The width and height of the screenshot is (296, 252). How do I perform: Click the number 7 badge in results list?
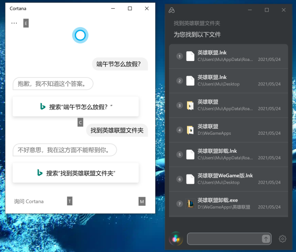180,204
